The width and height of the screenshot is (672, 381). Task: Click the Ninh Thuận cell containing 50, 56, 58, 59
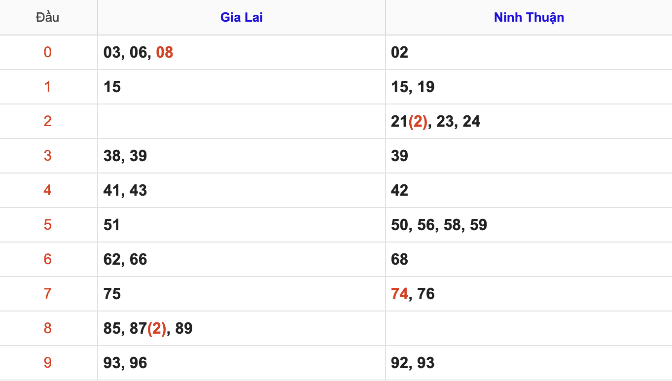coord(439,225)
